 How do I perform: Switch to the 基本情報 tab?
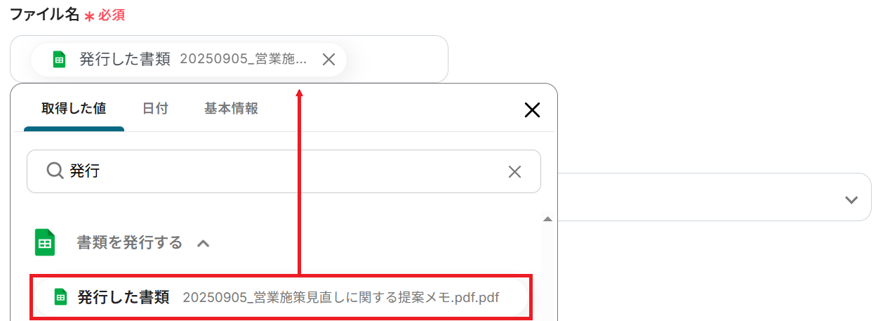pos(231,109)
